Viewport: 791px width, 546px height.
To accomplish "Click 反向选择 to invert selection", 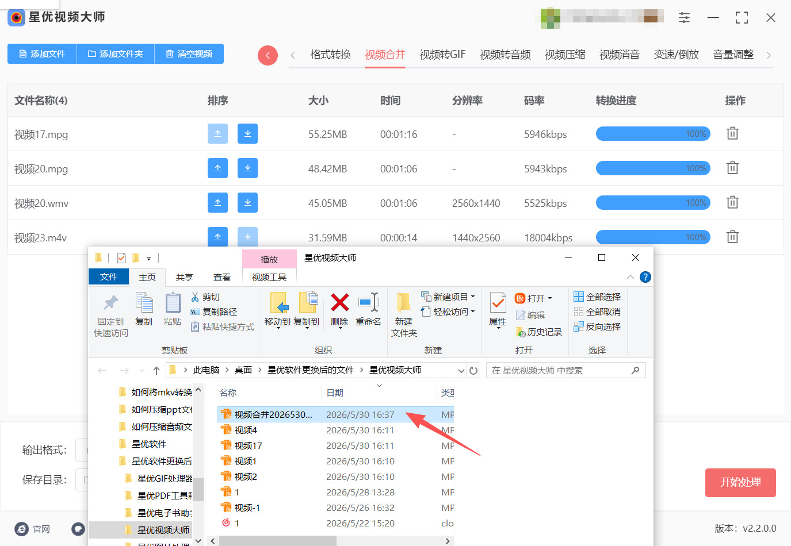I will pyautogui.click(x=597, y=327).
